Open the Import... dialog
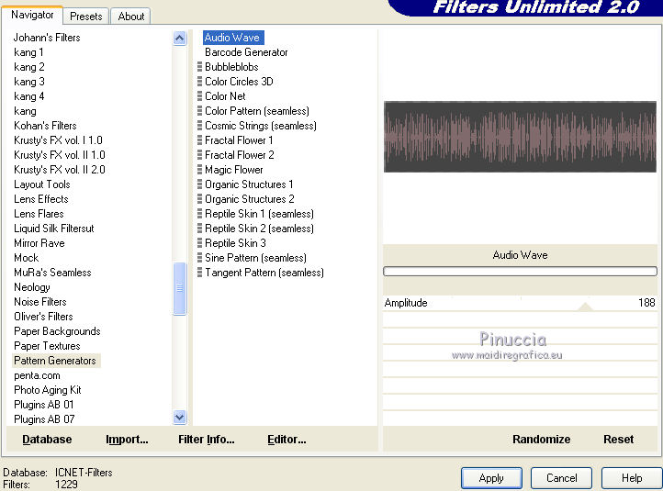The height and width of the screenshot is (491, 663). pyautogui.click(x=127, y=440)
